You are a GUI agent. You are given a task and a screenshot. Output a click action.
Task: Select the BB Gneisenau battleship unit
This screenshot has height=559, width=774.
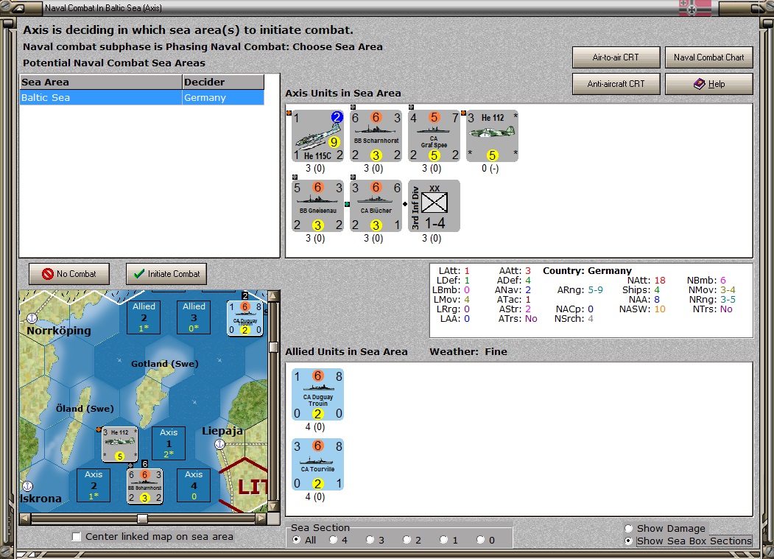point(317,206)
